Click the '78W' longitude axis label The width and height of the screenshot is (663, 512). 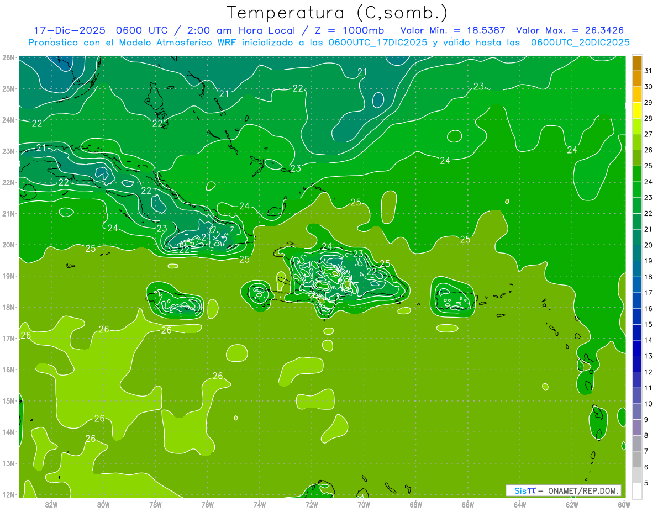(x=155, y=504)
